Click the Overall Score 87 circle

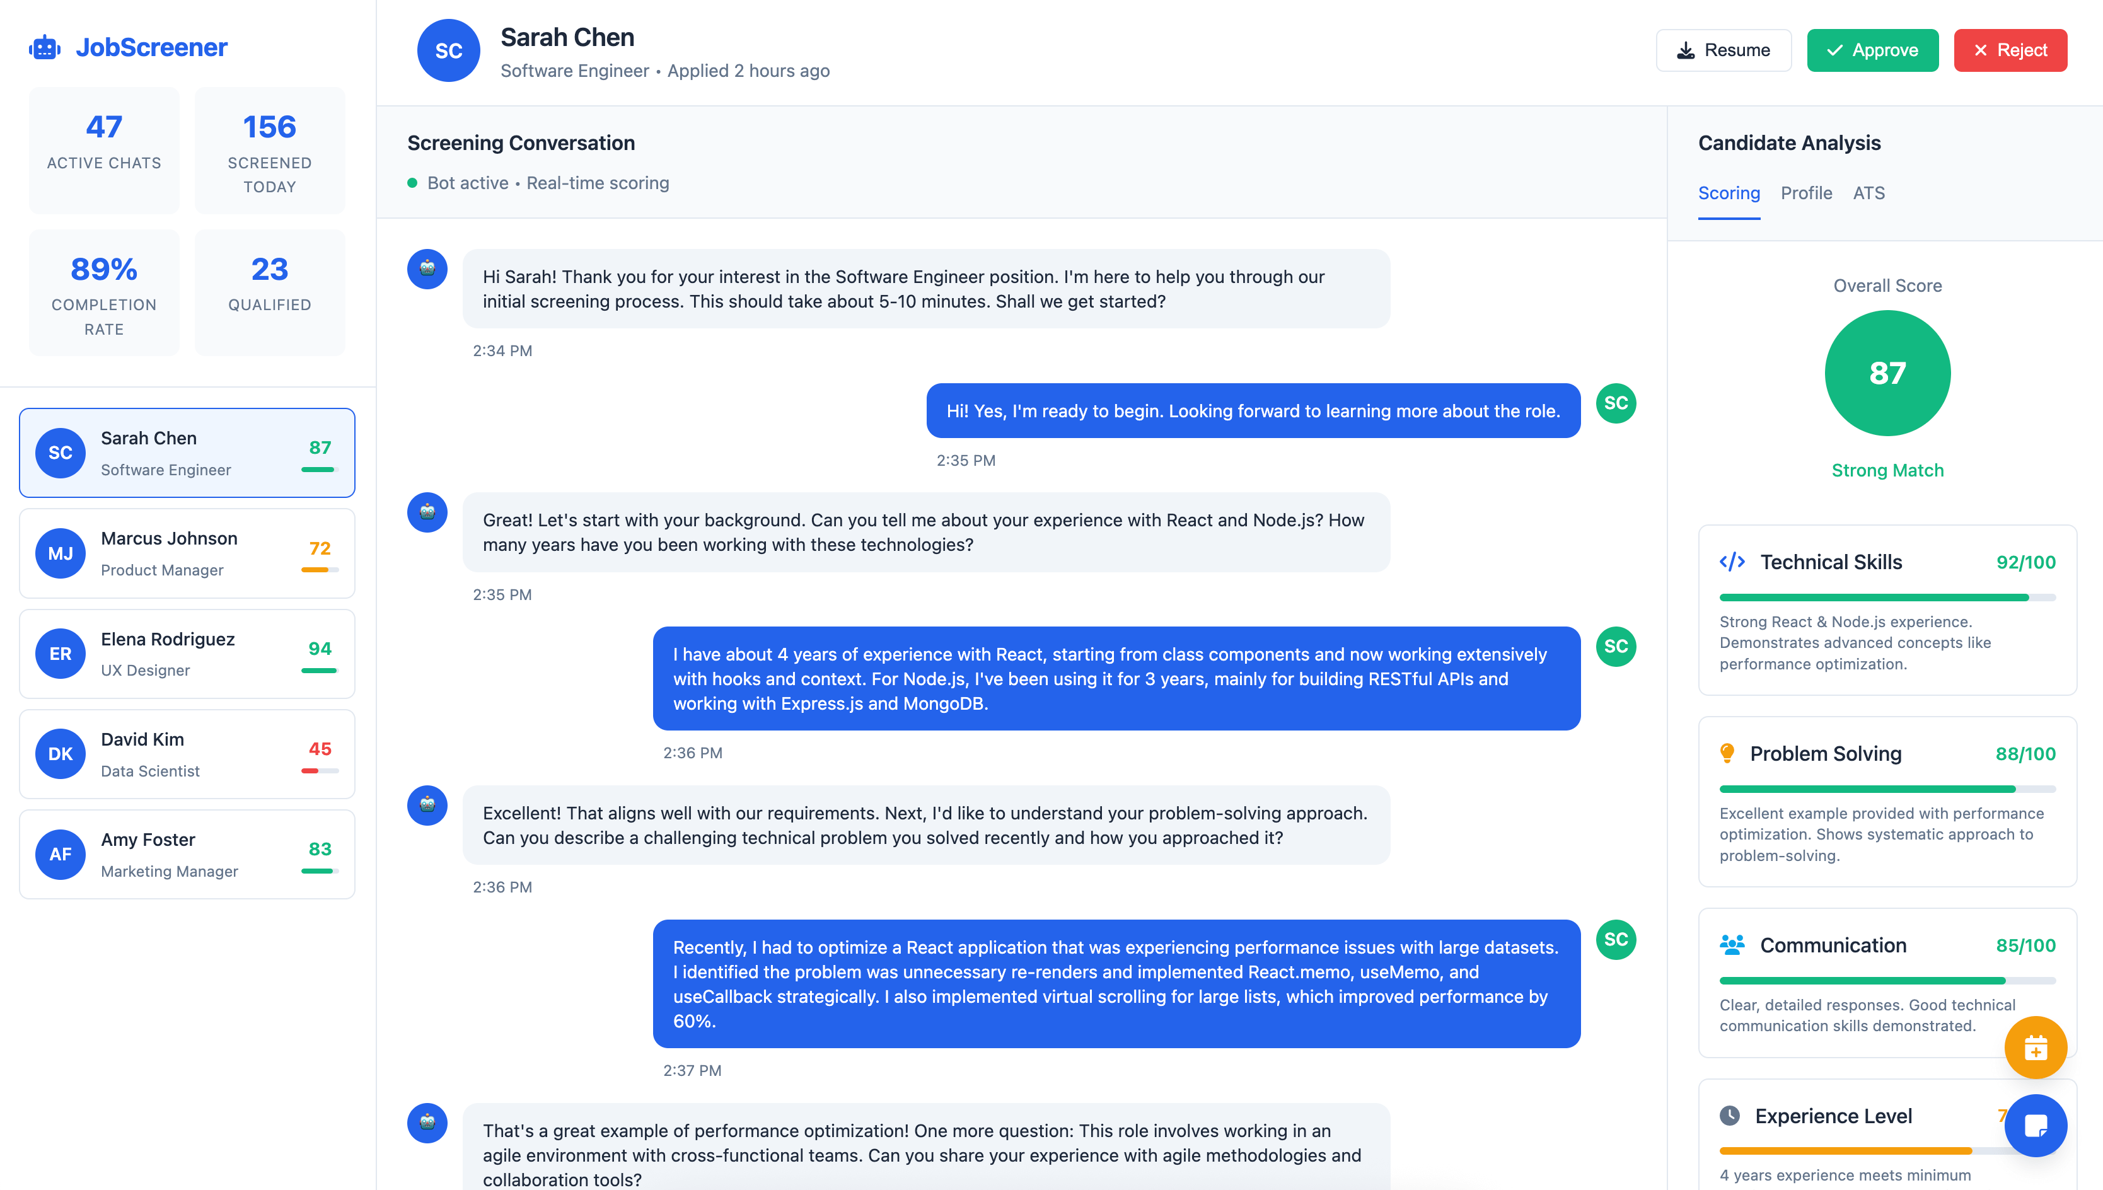1887,373
